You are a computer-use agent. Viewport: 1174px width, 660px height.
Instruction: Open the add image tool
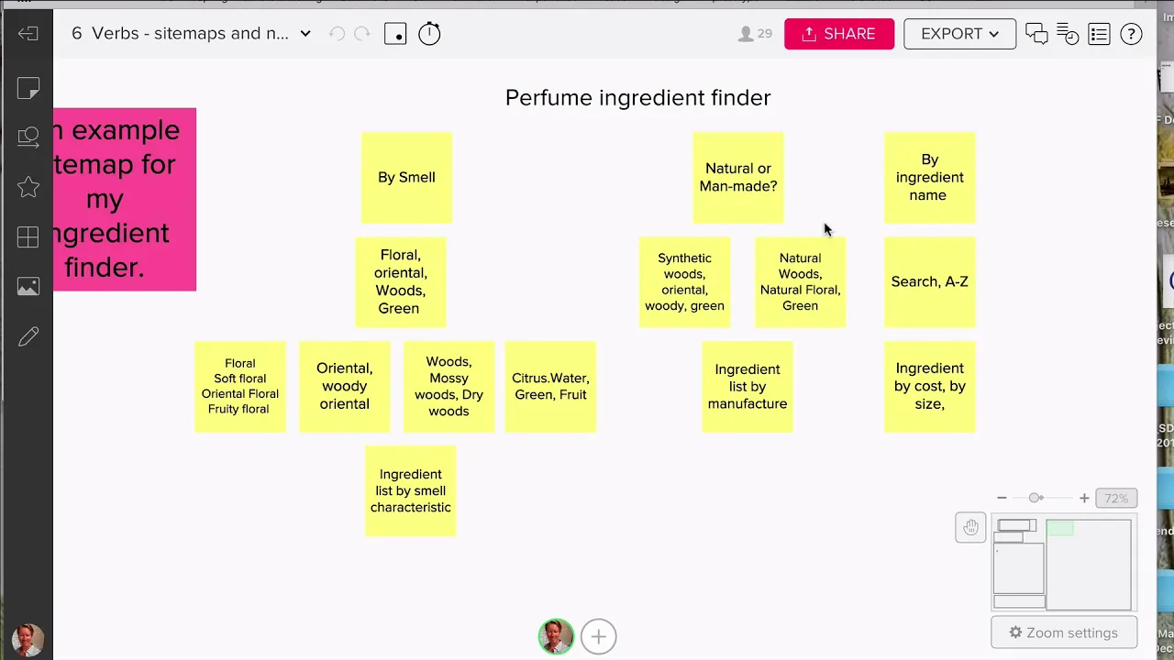(28, 287)
